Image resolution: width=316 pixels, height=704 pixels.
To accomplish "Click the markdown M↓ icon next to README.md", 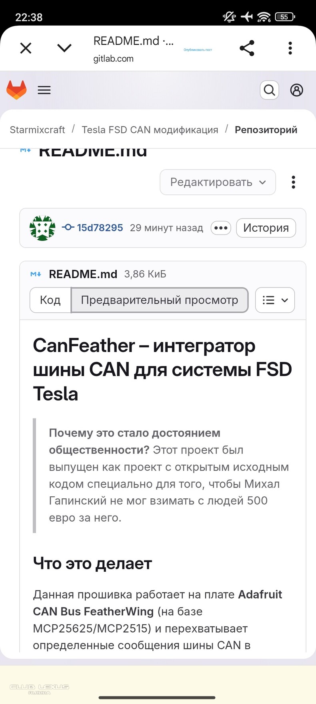I will click(x=36, y=274).
